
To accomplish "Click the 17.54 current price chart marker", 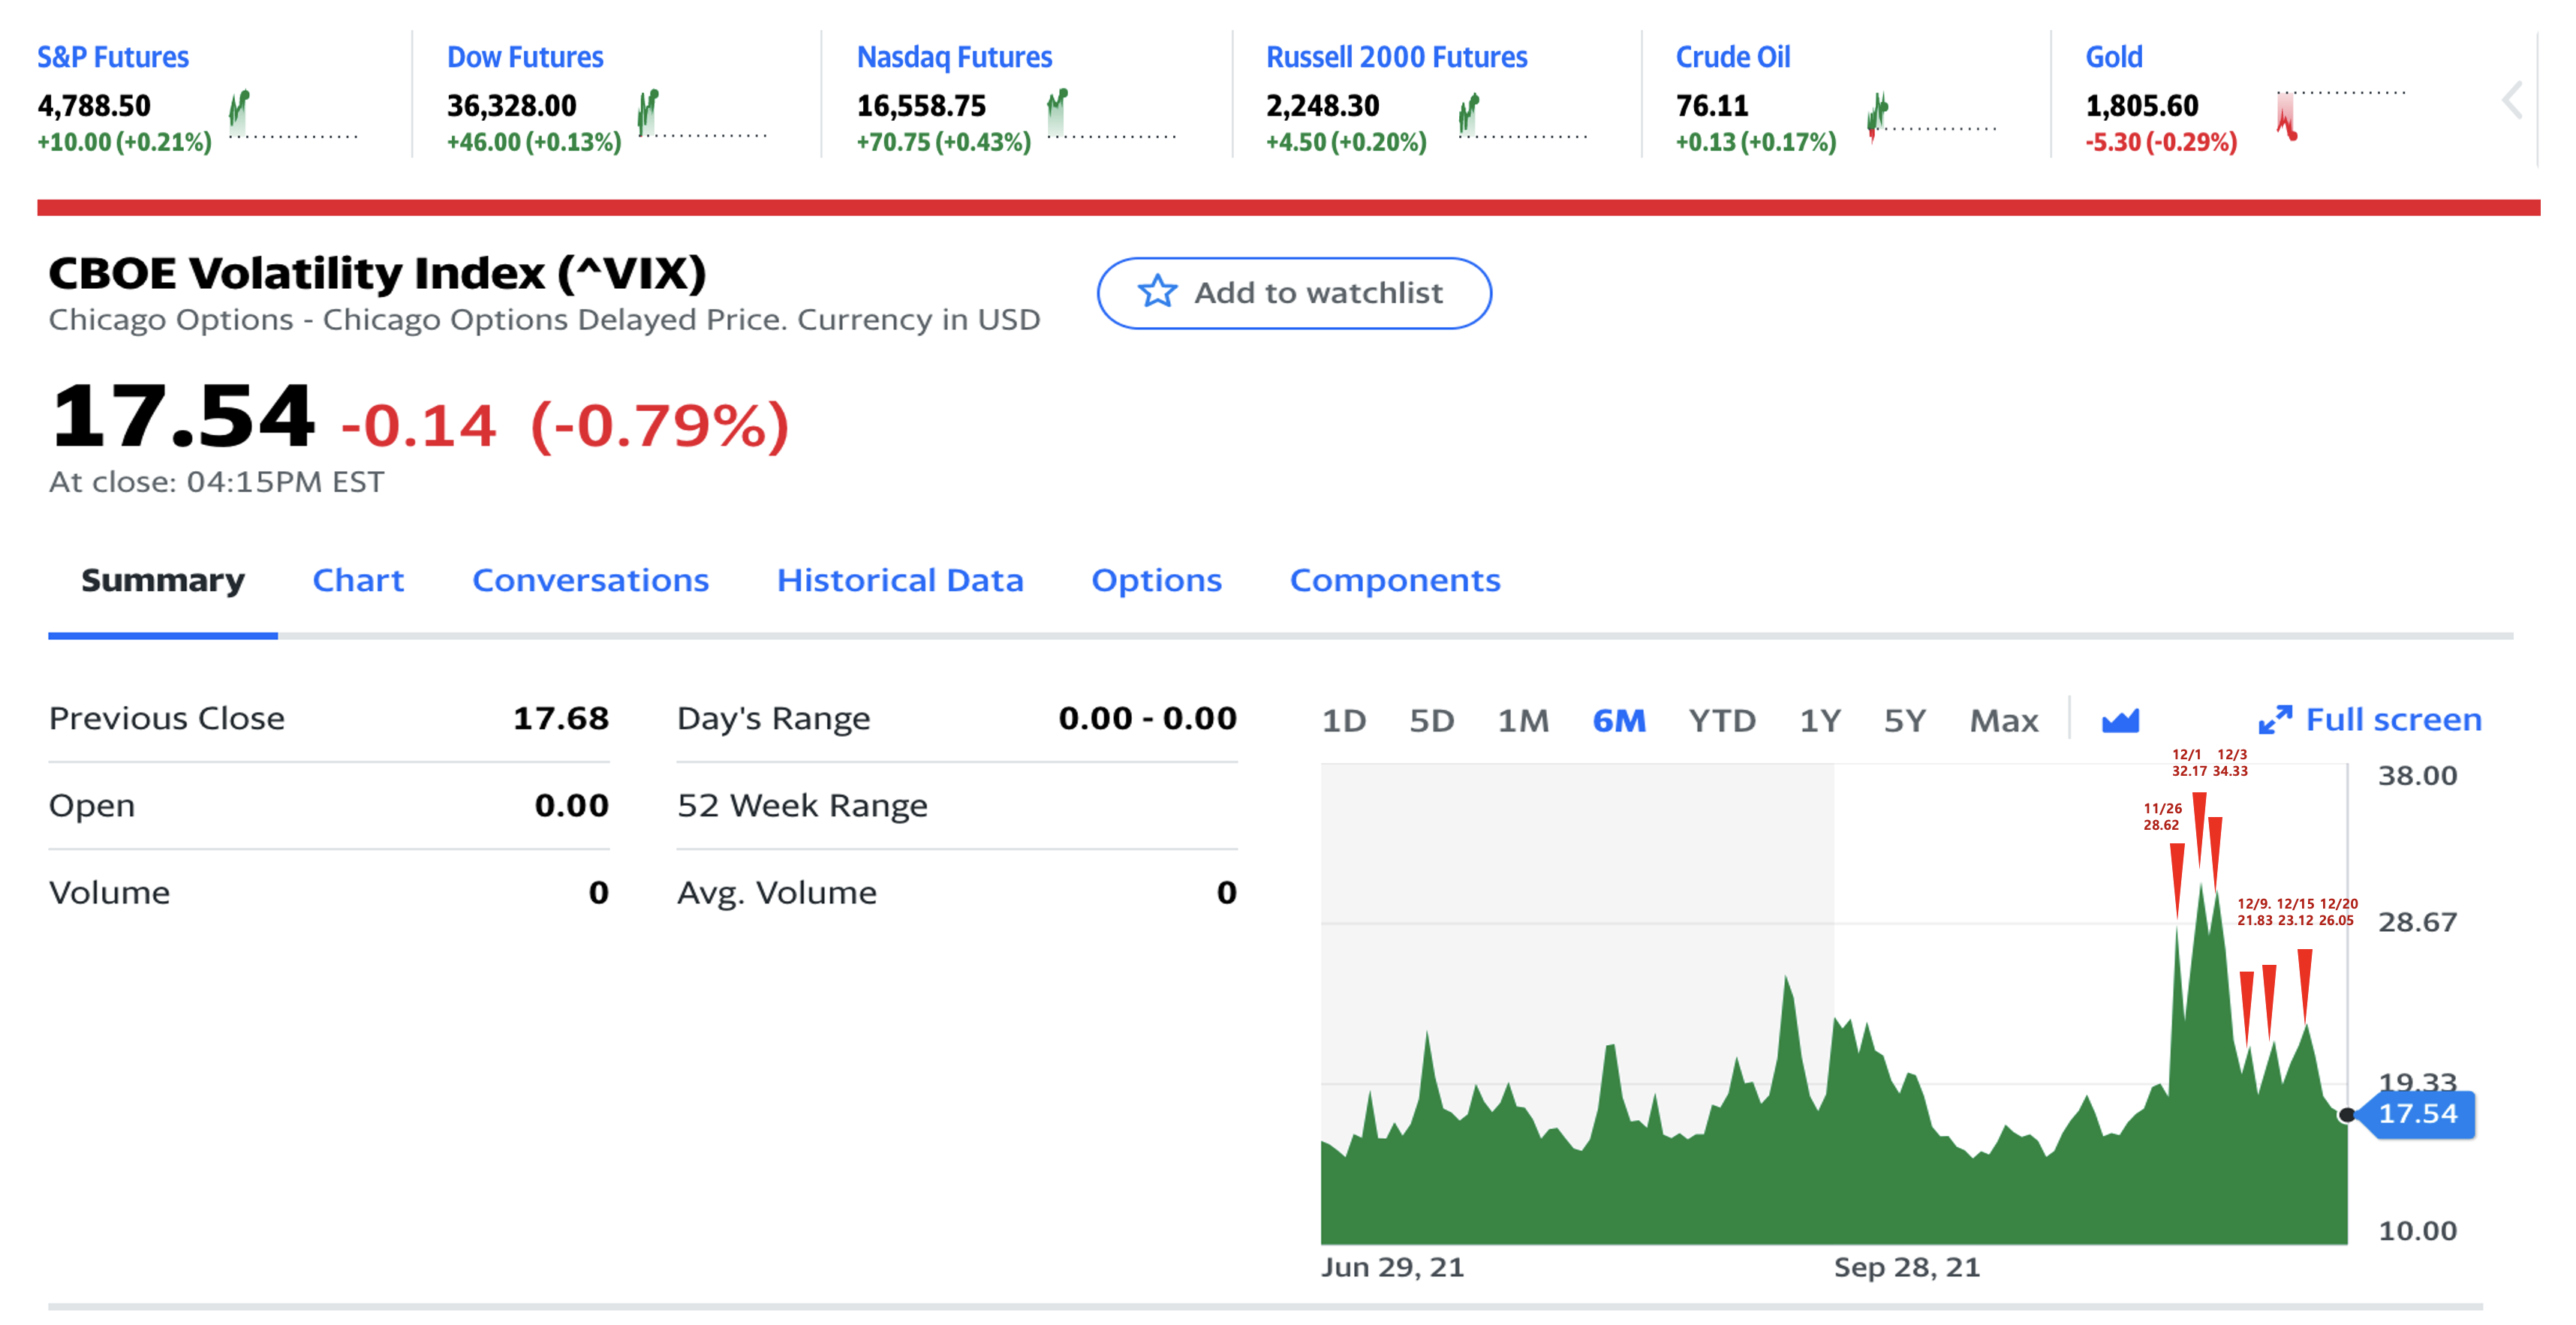I will pos(2417,1113).
